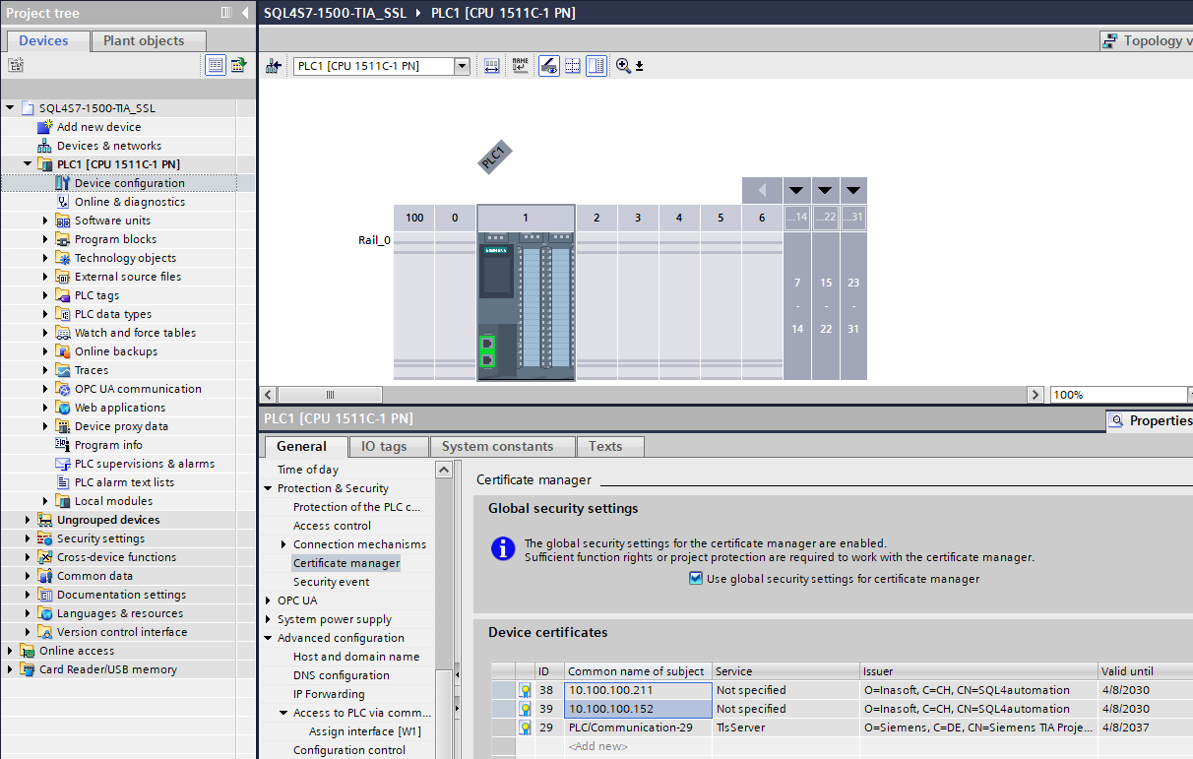Select the 10.100.100.211 certificate cell
The width and height of the screenshot is (1193, 759).
click(x=638, y=690)
